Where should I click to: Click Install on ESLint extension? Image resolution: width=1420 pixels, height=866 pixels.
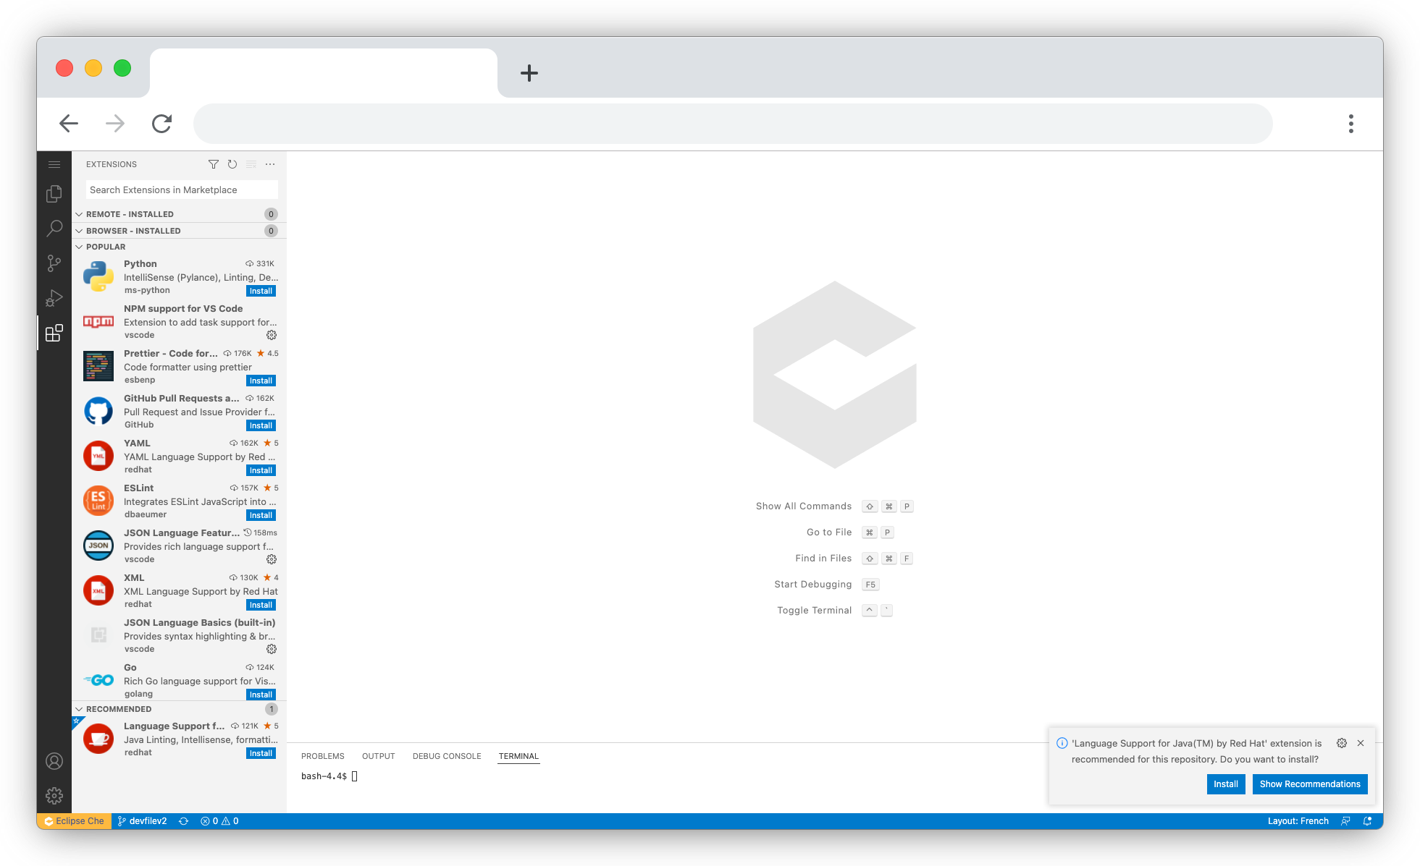(260, 516)
